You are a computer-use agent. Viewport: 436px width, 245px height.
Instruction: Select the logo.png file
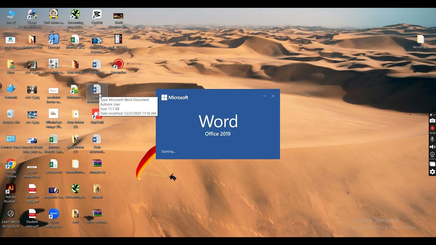pyautogui.click(x=11, y=42)
